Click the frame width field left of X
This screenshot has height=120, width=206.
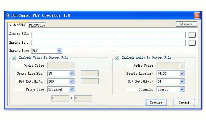point(60,98)
